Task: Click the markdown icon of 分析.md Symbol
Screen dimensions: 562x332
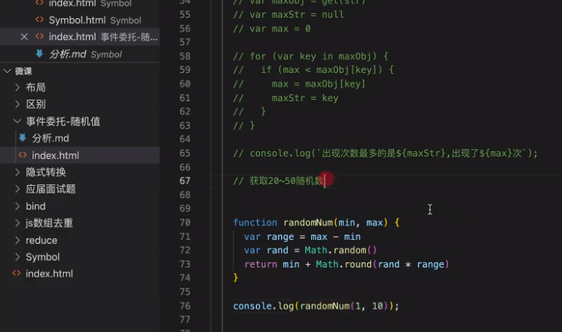Action: click(39, 53)
